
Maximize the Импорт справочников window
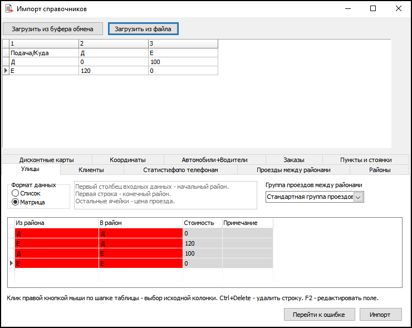point(372,9)
